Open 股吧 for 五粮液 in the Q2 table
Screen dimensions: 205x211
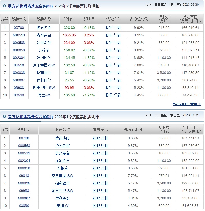click(x=109, y=50)
